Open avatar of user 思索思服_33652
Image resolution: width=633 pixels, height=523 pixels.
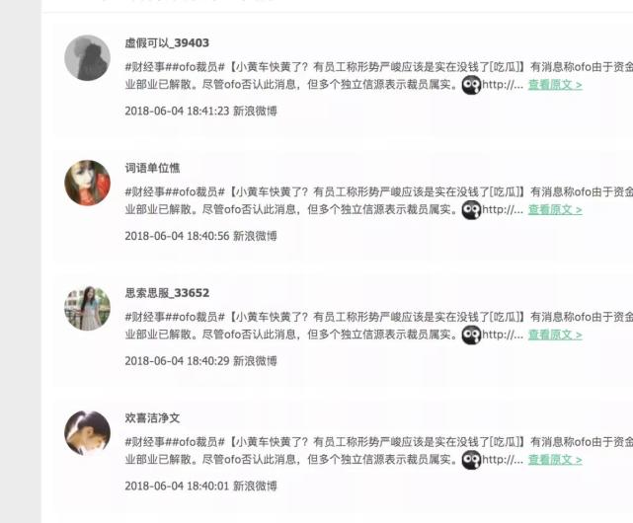pos(87,308)
